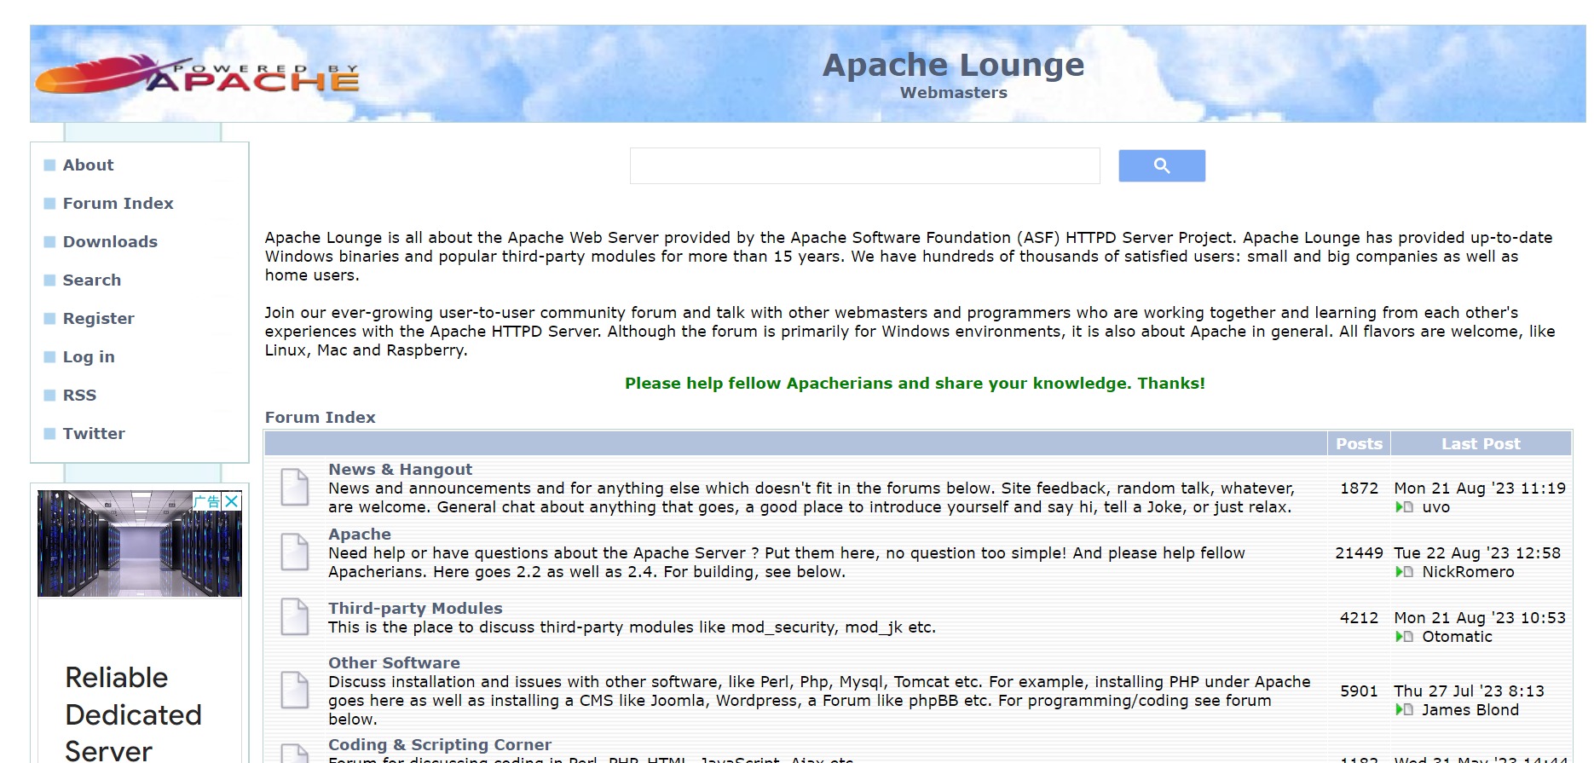The height and width of the screenshot is (763, 1594).
Task: Click the Reliable Dedicated Server ad text
Action: (x=134, y=714)
